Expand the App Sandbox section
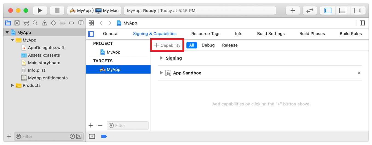The height and width of the screenshot is (145, 372). (x=161, y=73)
